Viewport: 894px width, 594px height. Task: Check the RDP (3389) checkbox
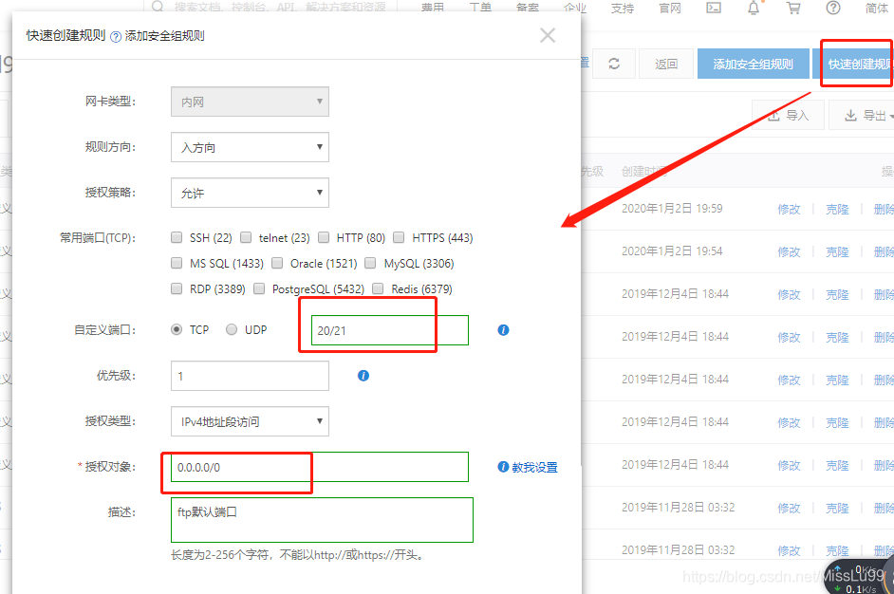click(x=177, y=288)
